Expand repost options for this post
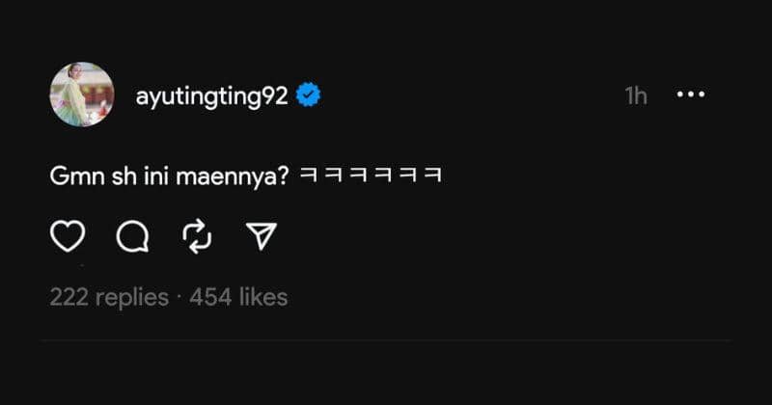Screen dimensions: 772x405 pos(197,236)
